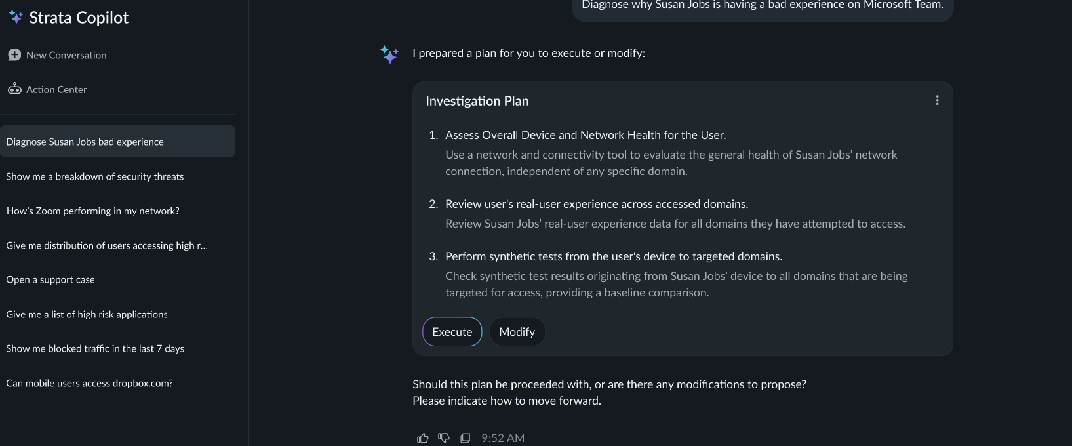This screenshot has height=446, width=1072.
Task: Copy the response using the copy icon
Action: click(466, 438)
